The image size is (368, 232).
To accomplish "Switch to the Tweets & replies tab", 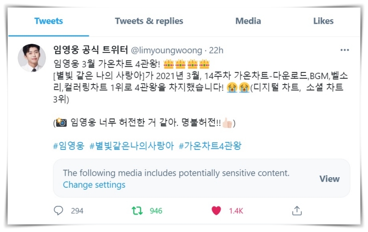I will tap(149, 21).
